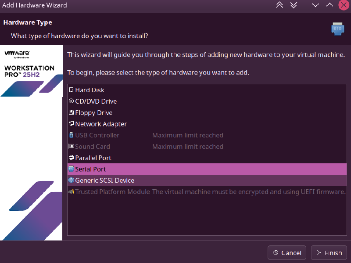The image size is (351, 263).
Task: Click the Network Adapter icon
Action: [71, 124]
